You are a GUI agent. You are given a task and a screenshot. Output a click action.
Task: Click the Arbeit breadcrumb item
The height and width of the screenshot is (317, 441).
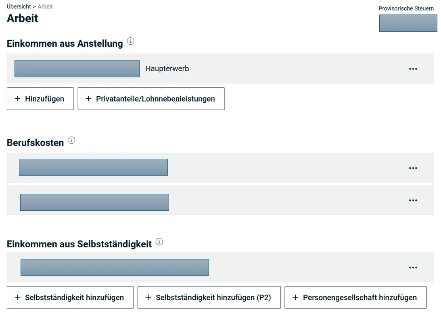coord(45,6)
